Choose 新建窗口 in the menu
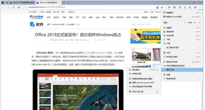Screen dimensions: 205x110 coord(182,13)
